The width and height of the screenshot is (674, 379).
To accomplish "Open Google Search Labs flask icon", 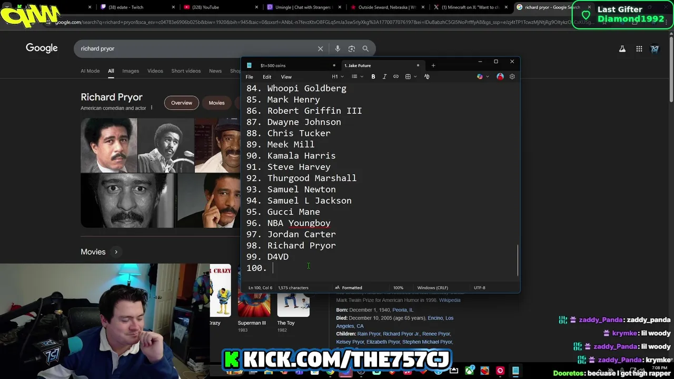I will 622,48.
